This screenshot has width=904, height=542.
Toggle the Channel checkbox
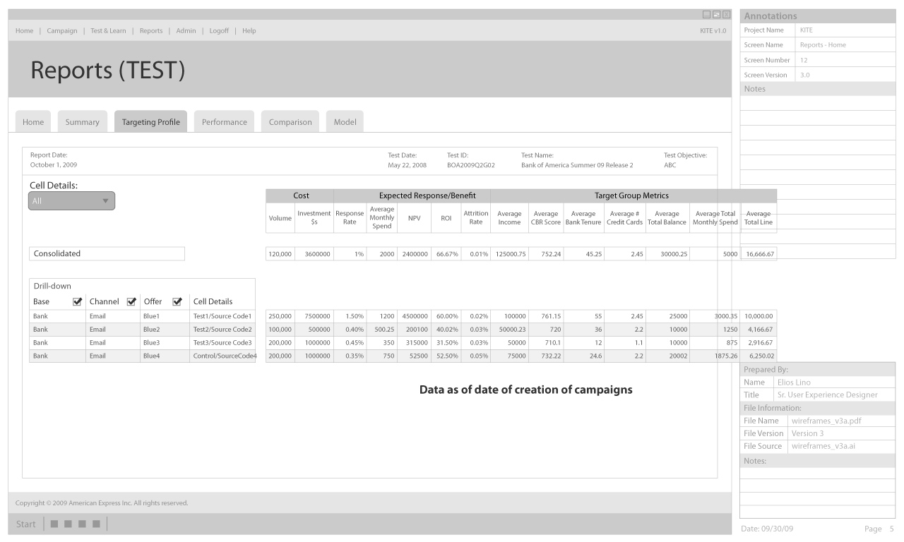click(131, 302)
